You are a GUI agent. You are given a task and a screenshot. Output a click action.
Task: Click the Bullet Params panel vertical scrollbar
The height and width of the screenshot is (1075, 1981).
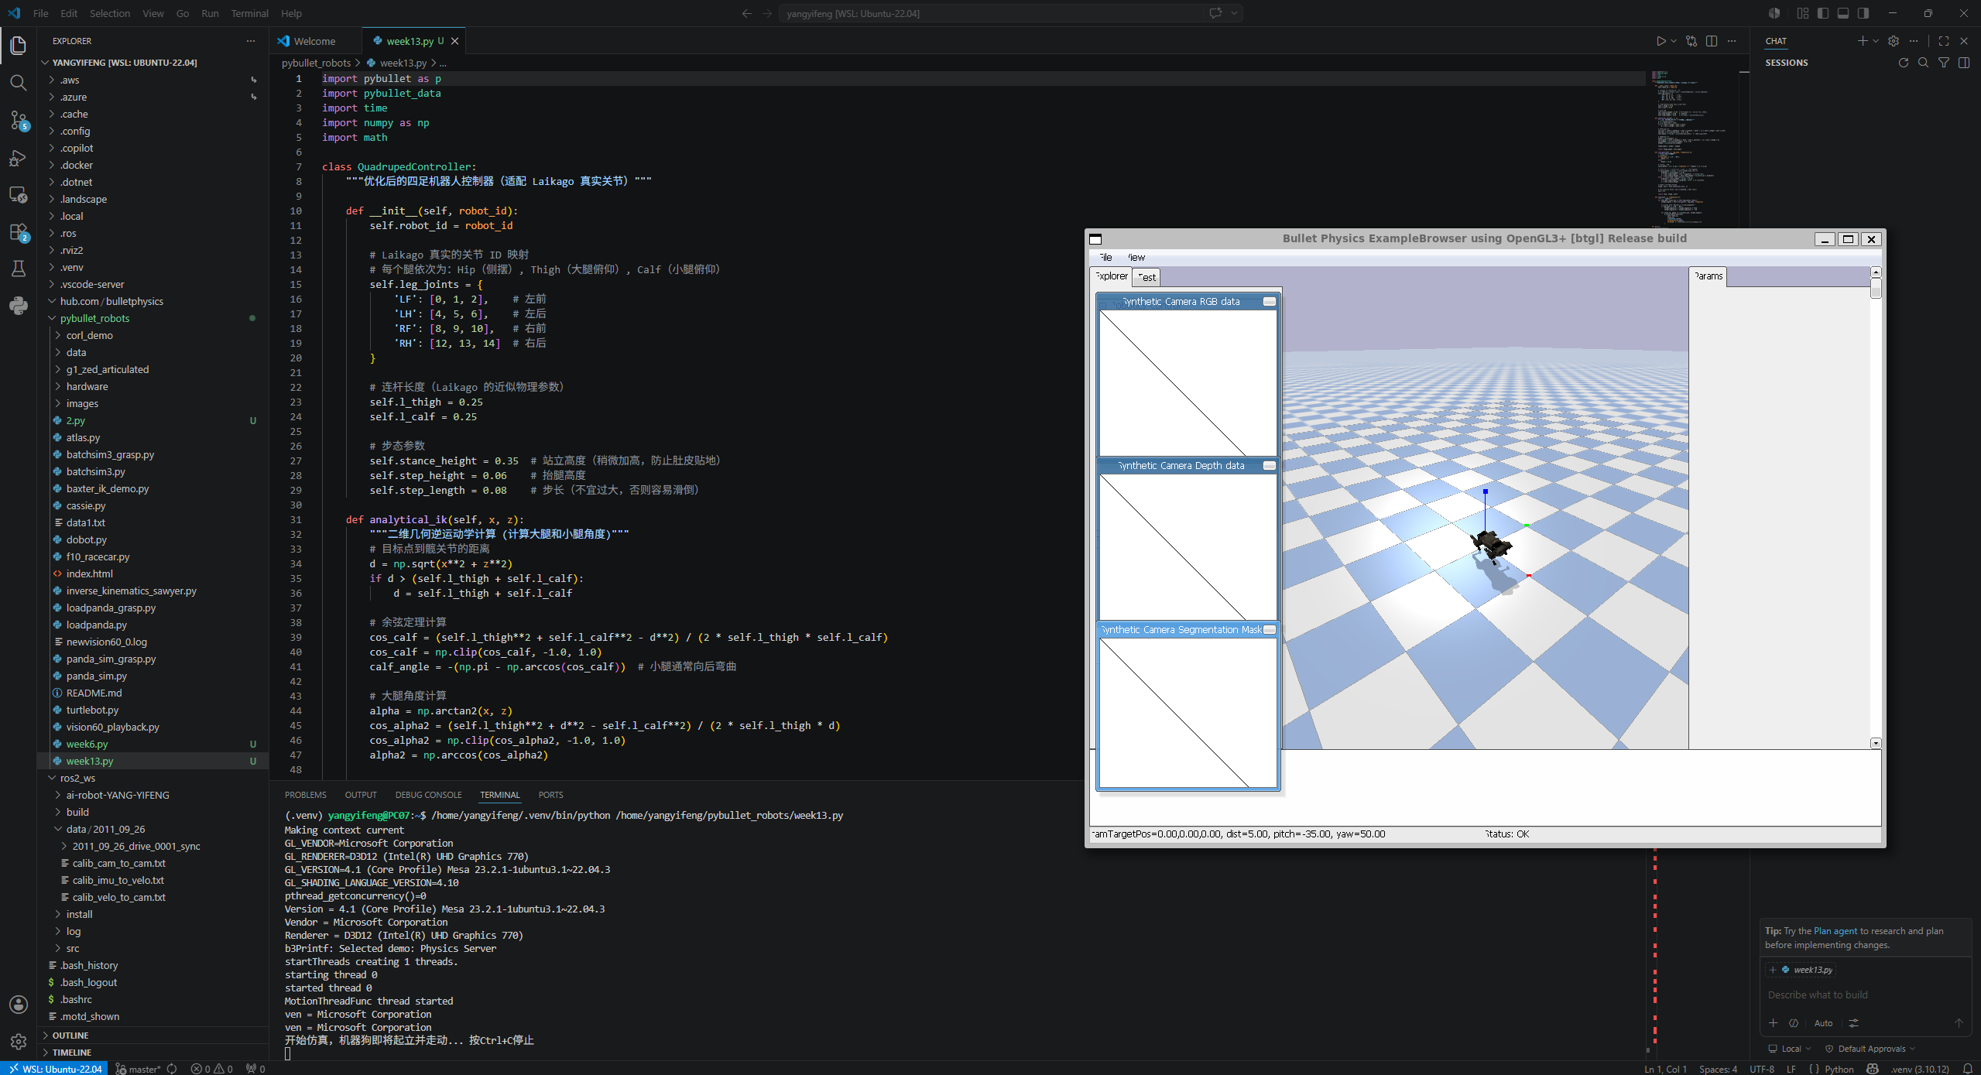(x=1876, y=507)
